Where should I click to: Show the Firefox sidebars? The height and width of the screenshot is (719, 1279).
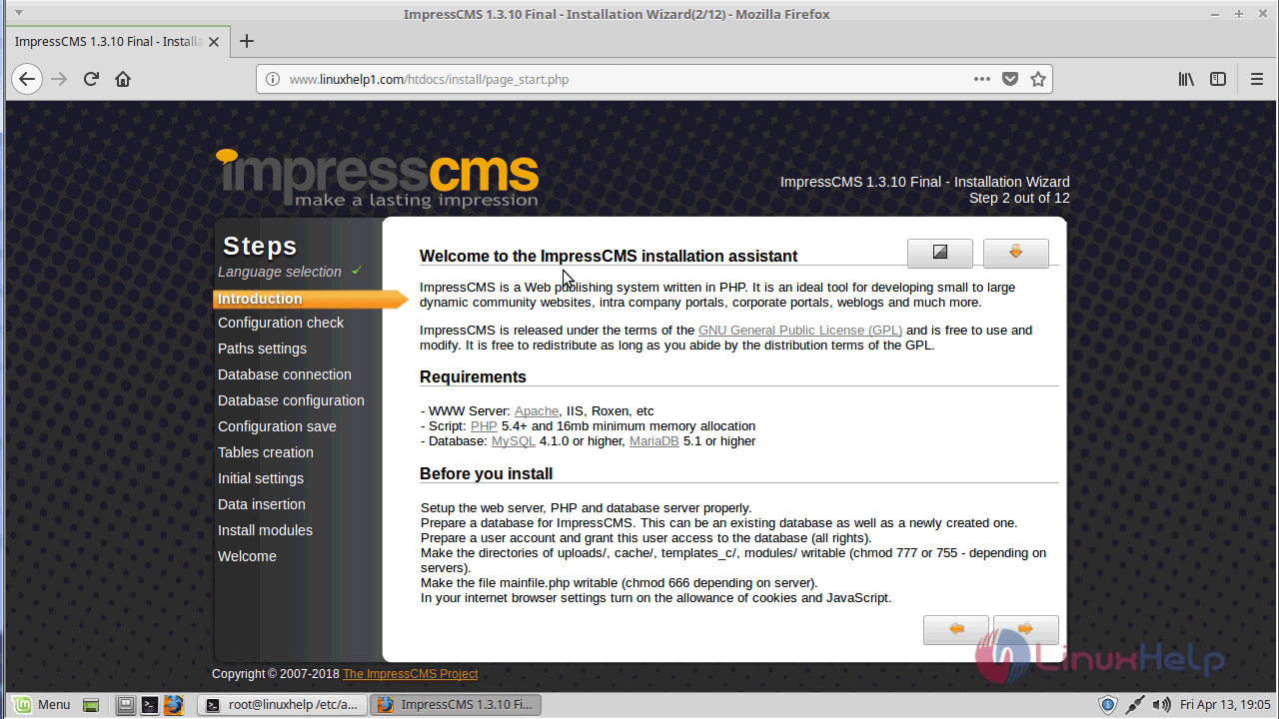tap(1218, 79)
